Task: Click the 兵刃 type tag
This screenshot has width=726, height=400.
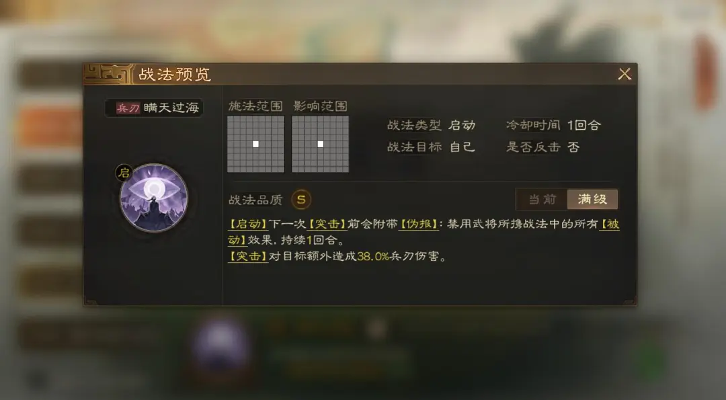Action: tap(127, 108)
